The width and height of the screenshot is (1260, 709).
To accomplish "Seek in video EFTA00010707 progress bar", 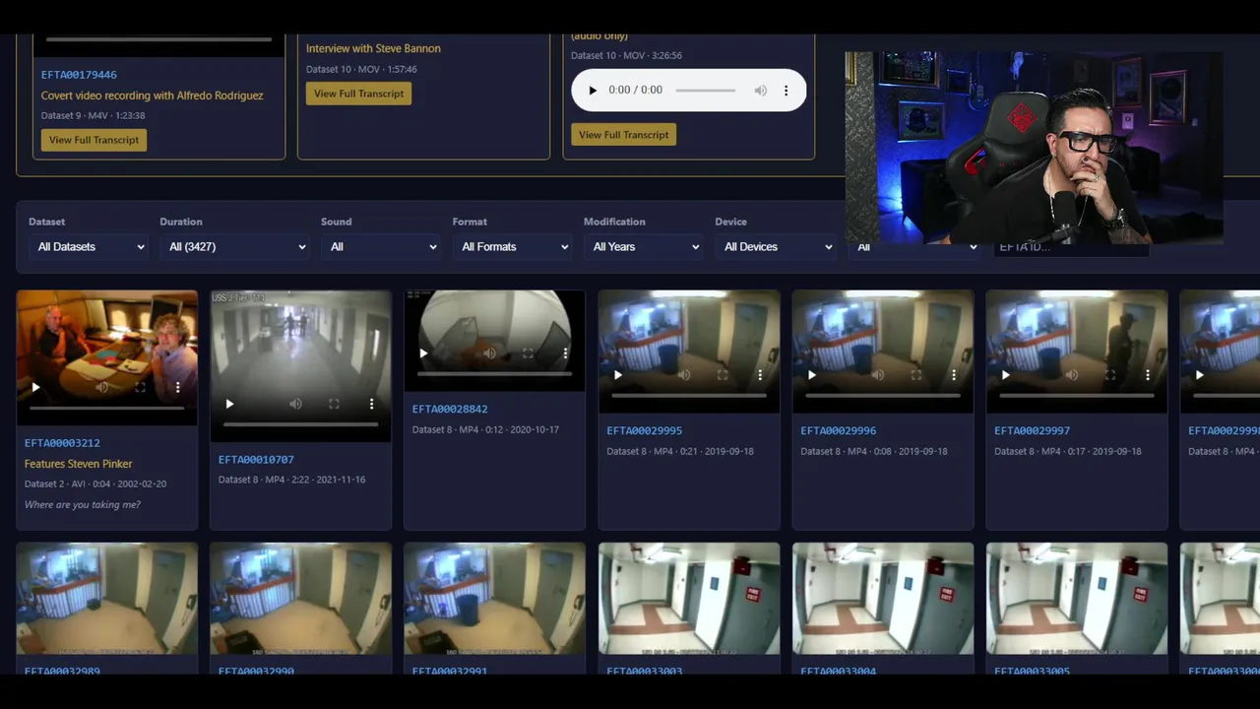I will (300, 424).
